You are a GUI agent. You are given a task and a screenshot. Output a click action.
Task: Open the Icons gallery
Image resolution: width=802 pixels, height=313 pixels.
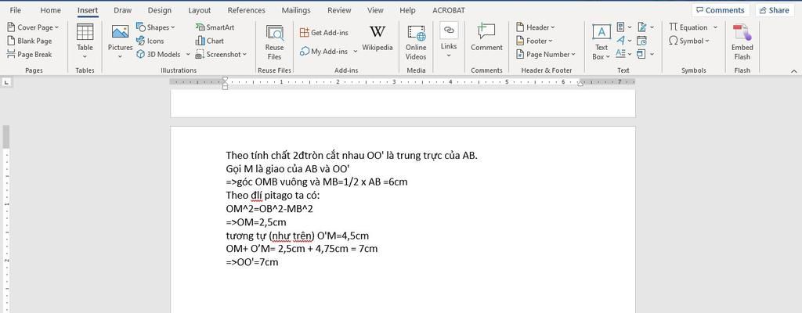pyautogui.click(x=150, y=41)
